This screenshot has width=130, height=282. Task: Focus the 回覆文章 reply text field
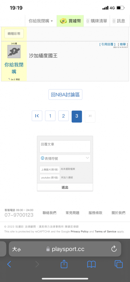pos(65,146)
